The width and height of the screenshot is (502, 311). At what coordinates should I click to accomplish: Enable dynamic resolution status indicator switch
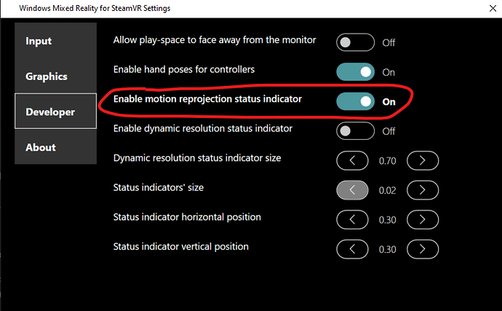pyautogui.click(x=355, y=131)
